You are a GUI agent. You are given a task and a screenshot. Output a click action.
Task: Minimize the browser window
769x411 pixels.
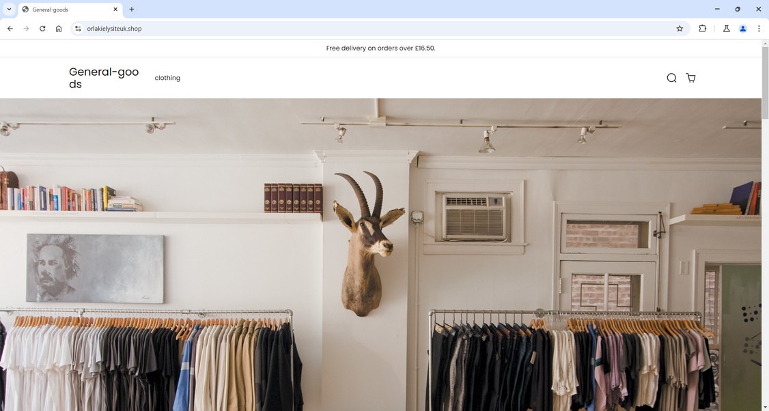717,9
